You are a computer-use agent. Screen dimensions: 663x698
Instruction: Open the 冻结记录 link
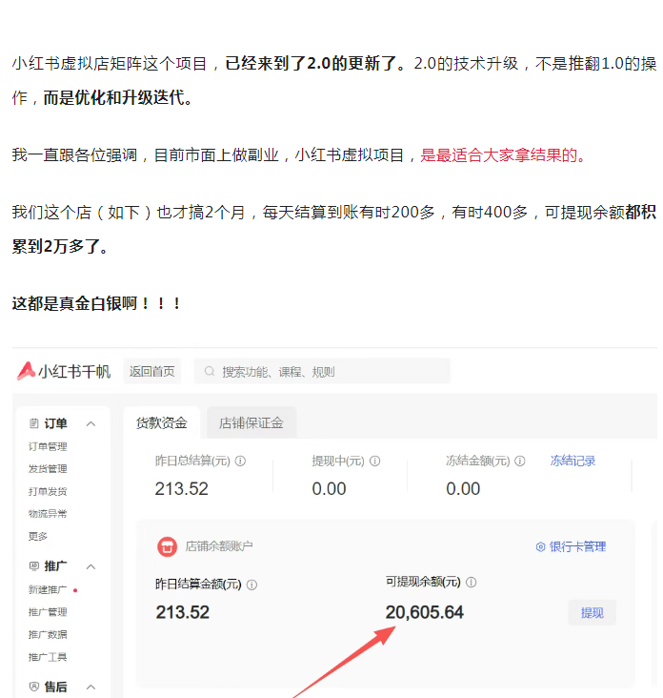[x=573, y=461]
